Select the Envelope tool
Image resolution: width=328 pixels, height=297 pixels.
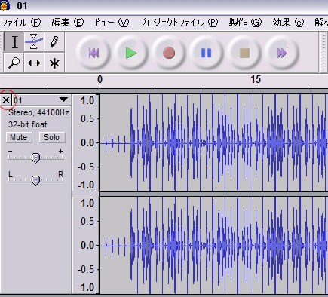point(34,41)
